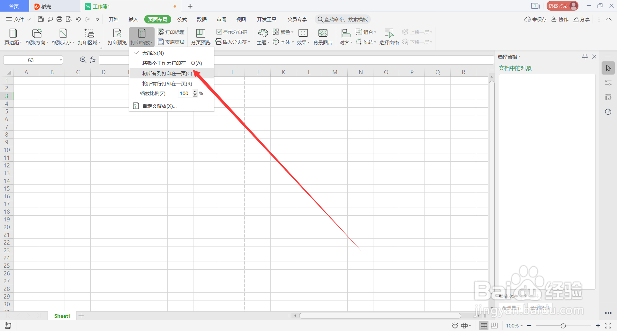617x331 pixels.
Task: Choose fit all rows on one page (将所有行打印在一页)
Action: coord(172,84)
